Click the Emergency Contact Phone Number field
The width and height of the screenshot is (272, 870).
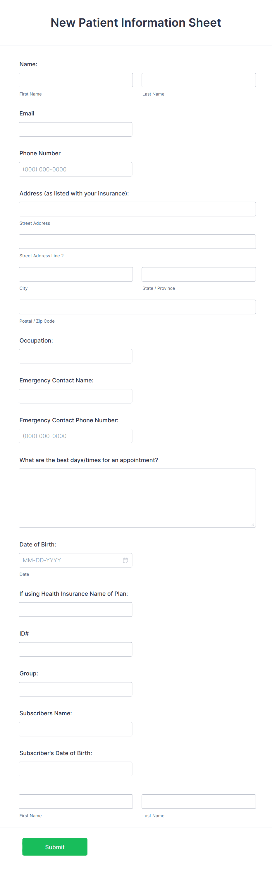tap(75, 436)
